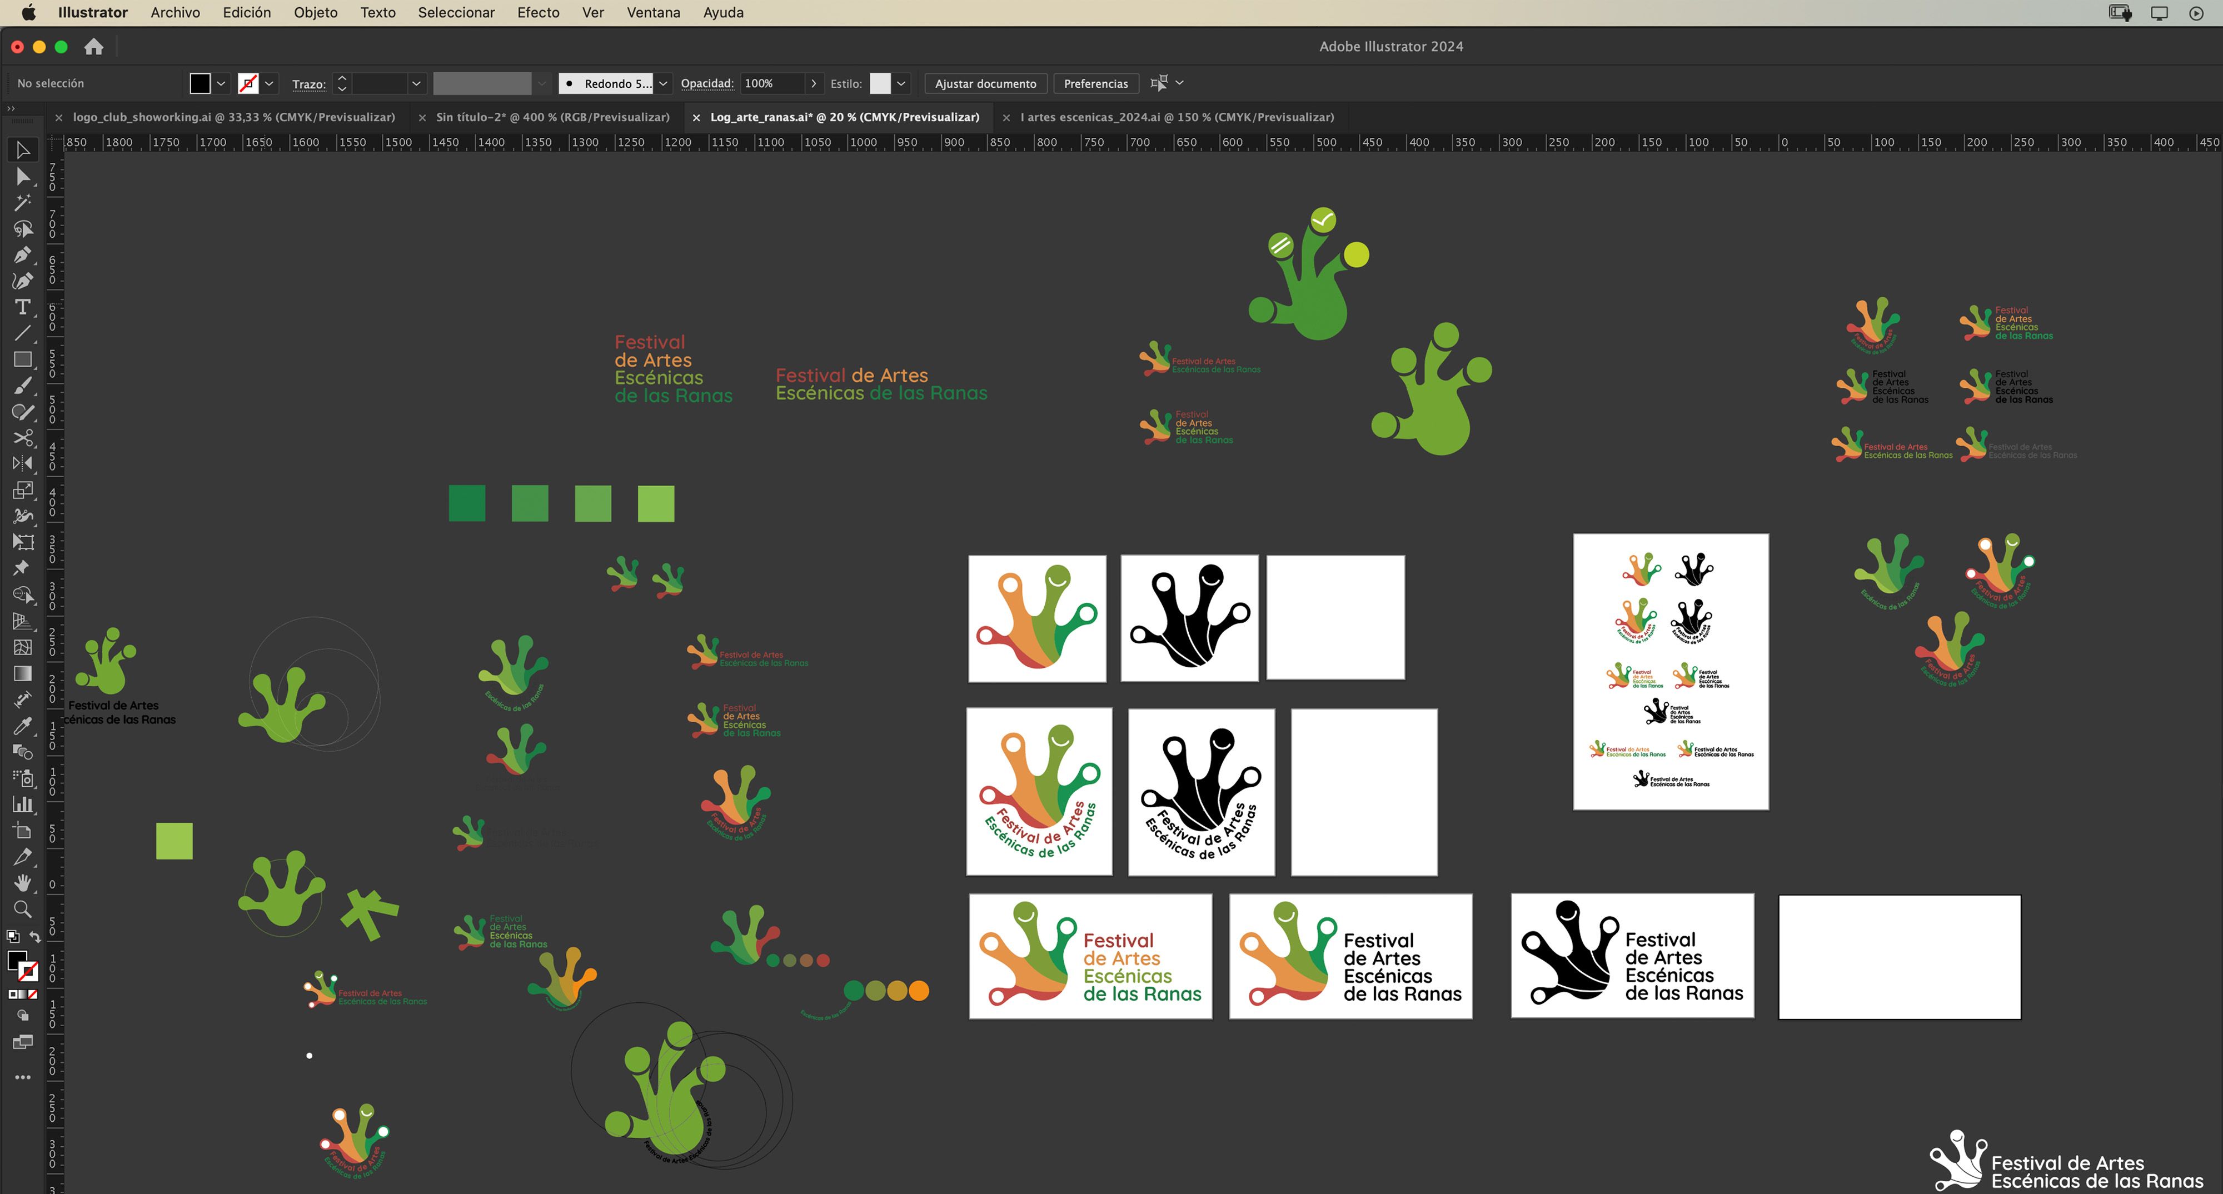Reset to default fill and stroke

13,937
